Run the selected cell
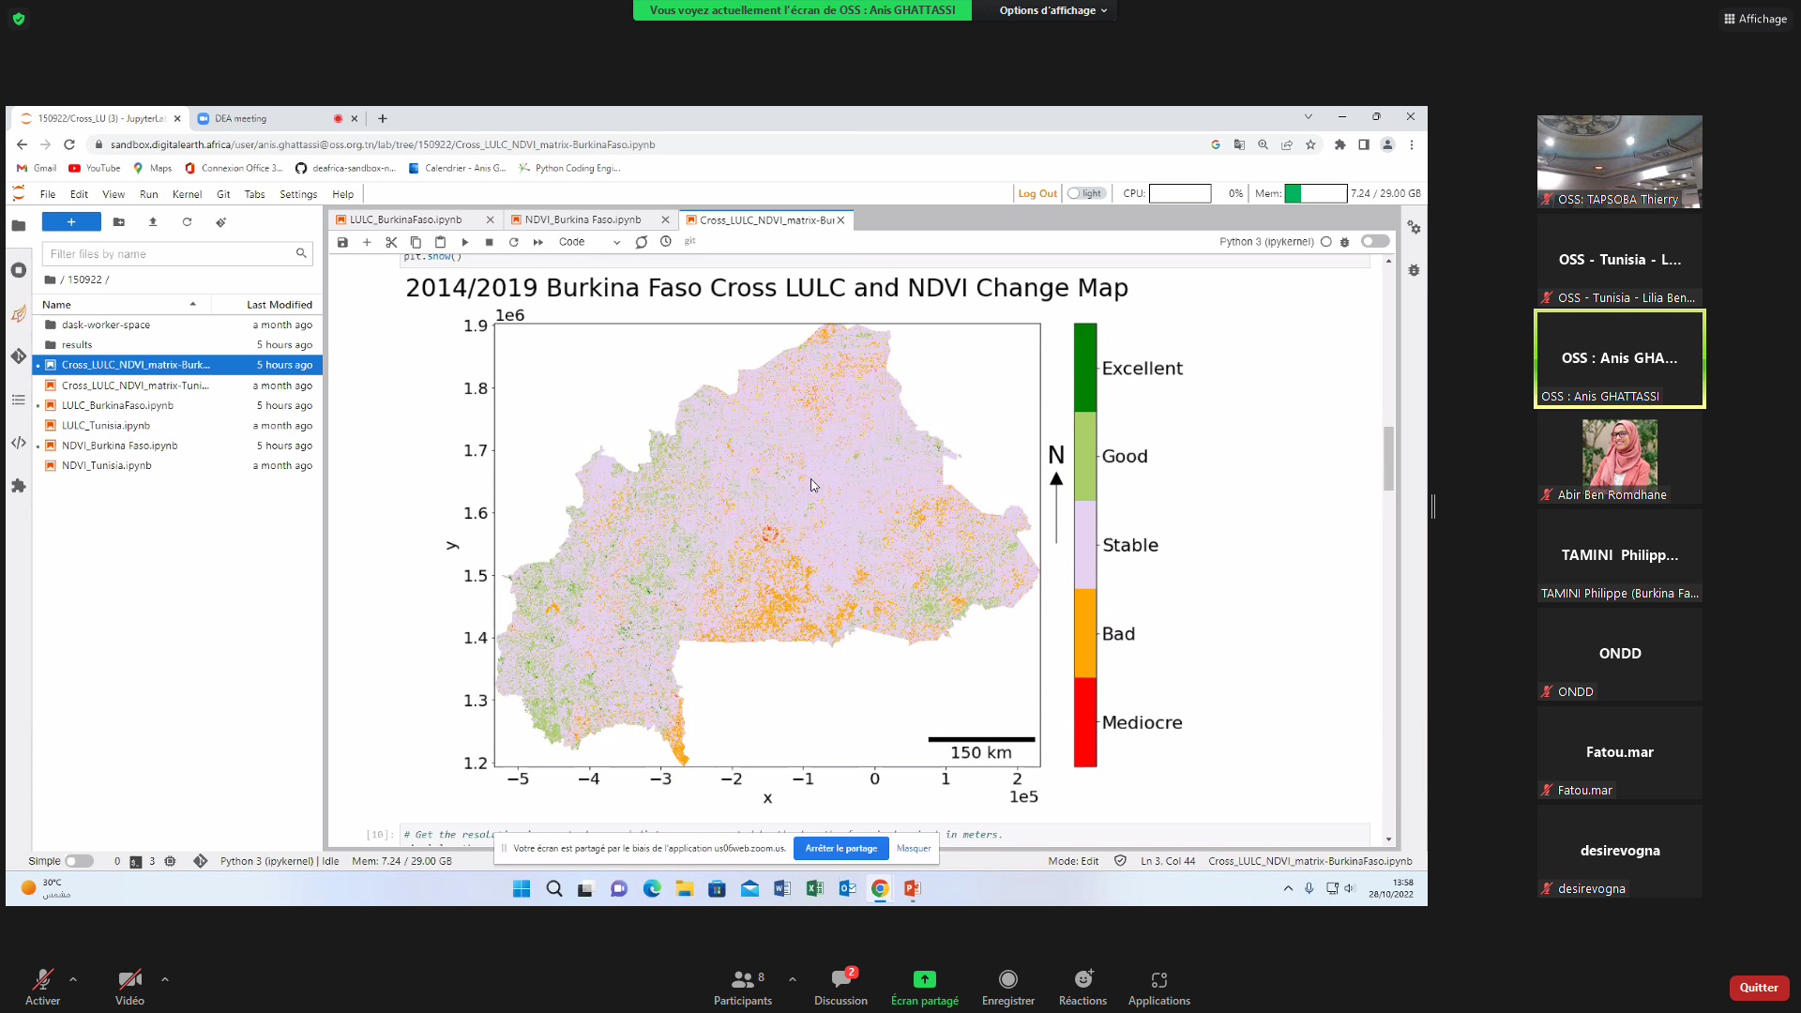 point(465,242)
